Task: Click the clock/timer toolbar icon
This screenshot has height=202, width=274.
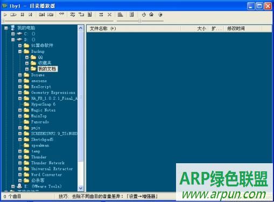Action: tap(144, 15)
